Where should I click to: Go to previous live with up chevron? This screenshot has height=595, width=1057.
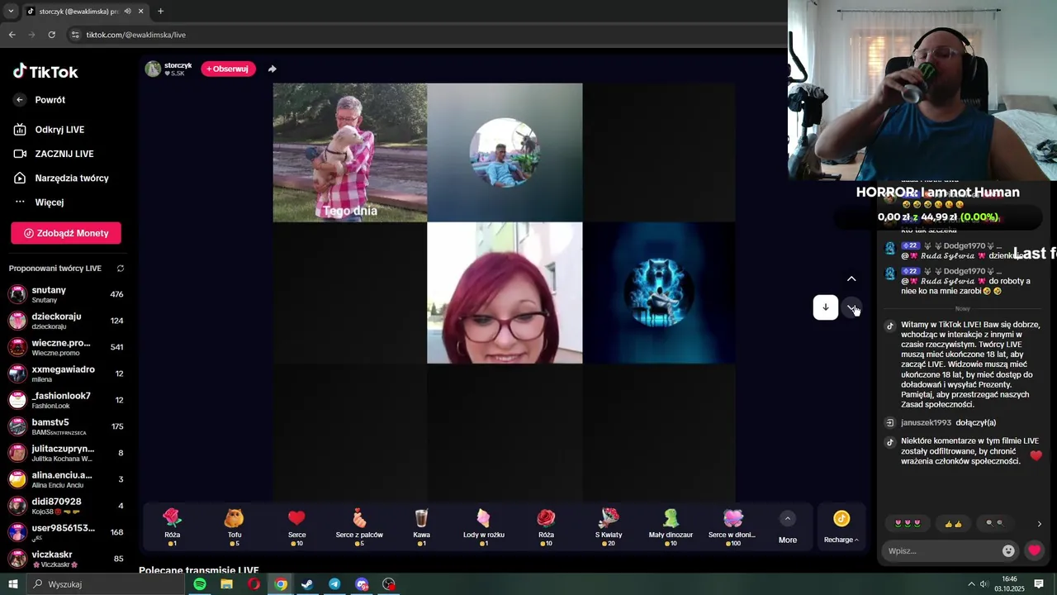coord(851,278)
